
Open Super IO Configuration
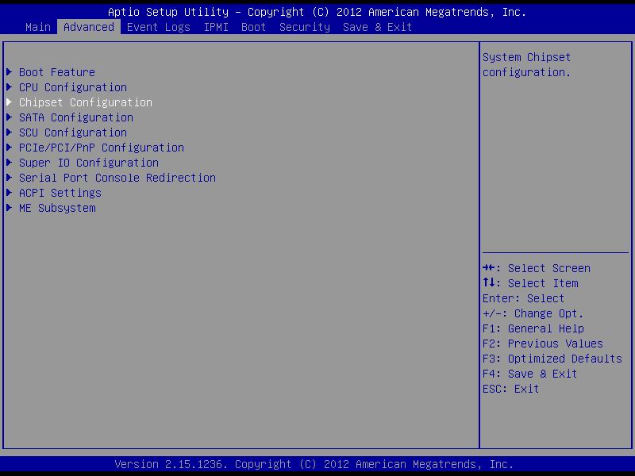pos(88,163)
